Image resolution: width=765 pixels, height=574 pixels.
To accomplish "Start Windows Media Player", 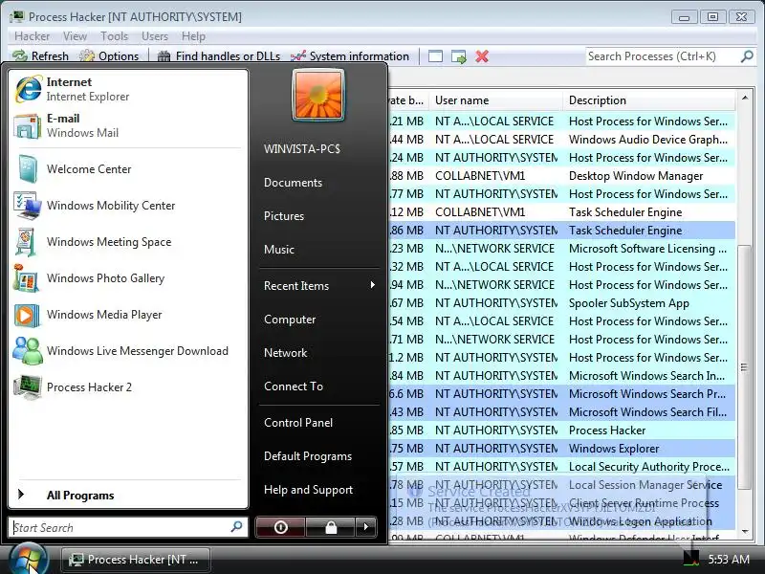I will click(128, 315).
